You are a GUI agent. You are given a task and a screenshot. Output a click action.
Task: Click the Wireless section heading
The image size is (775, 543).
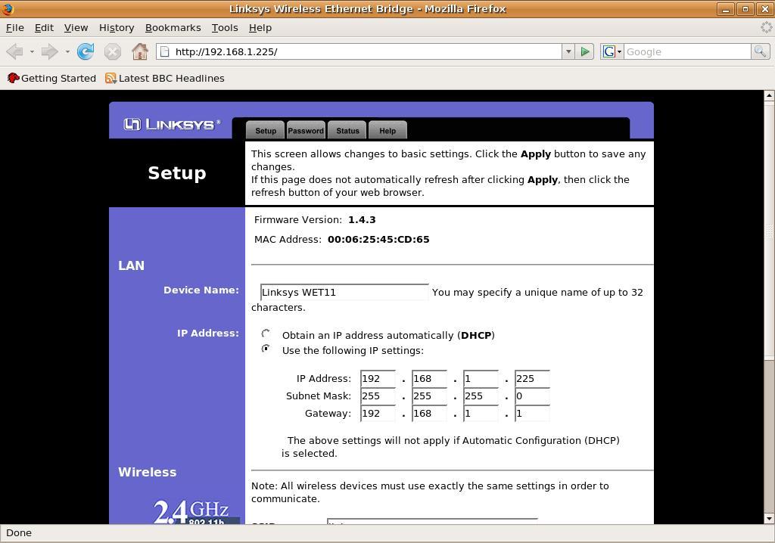pos(148,473)
